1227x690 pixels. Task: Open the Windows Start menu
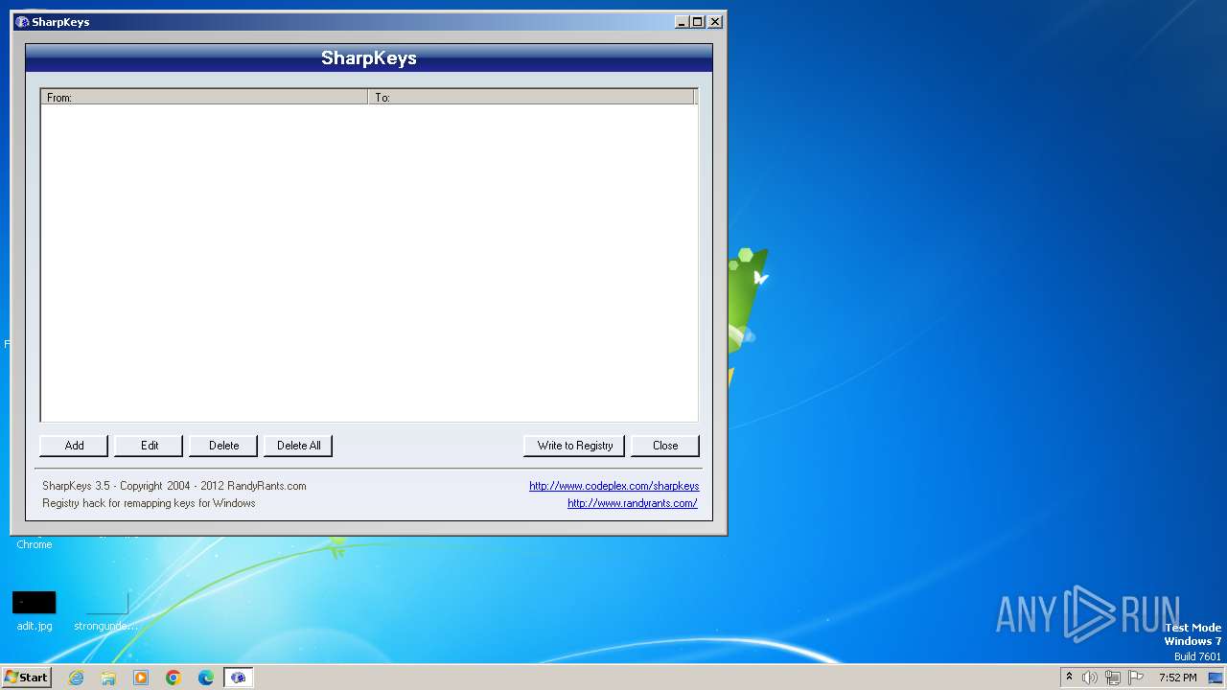click(x=26, y=678)
